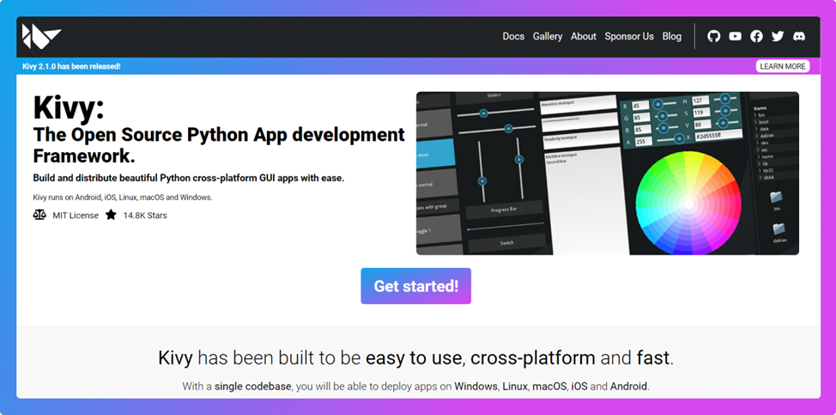Screen dimensions: 836x415
Task: Visit the Facebook page icon
Action: pos(756,36)
